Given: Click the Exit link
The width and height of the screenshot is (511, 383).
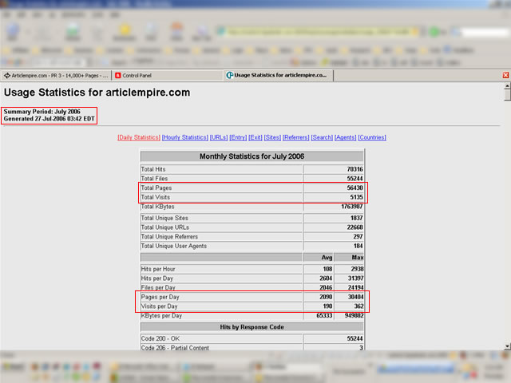Looking at the screenshot, I should point(255,137).
